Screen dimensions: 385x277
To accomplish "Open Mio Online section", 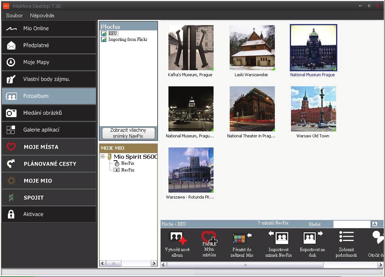I will [x=49, y=29].
